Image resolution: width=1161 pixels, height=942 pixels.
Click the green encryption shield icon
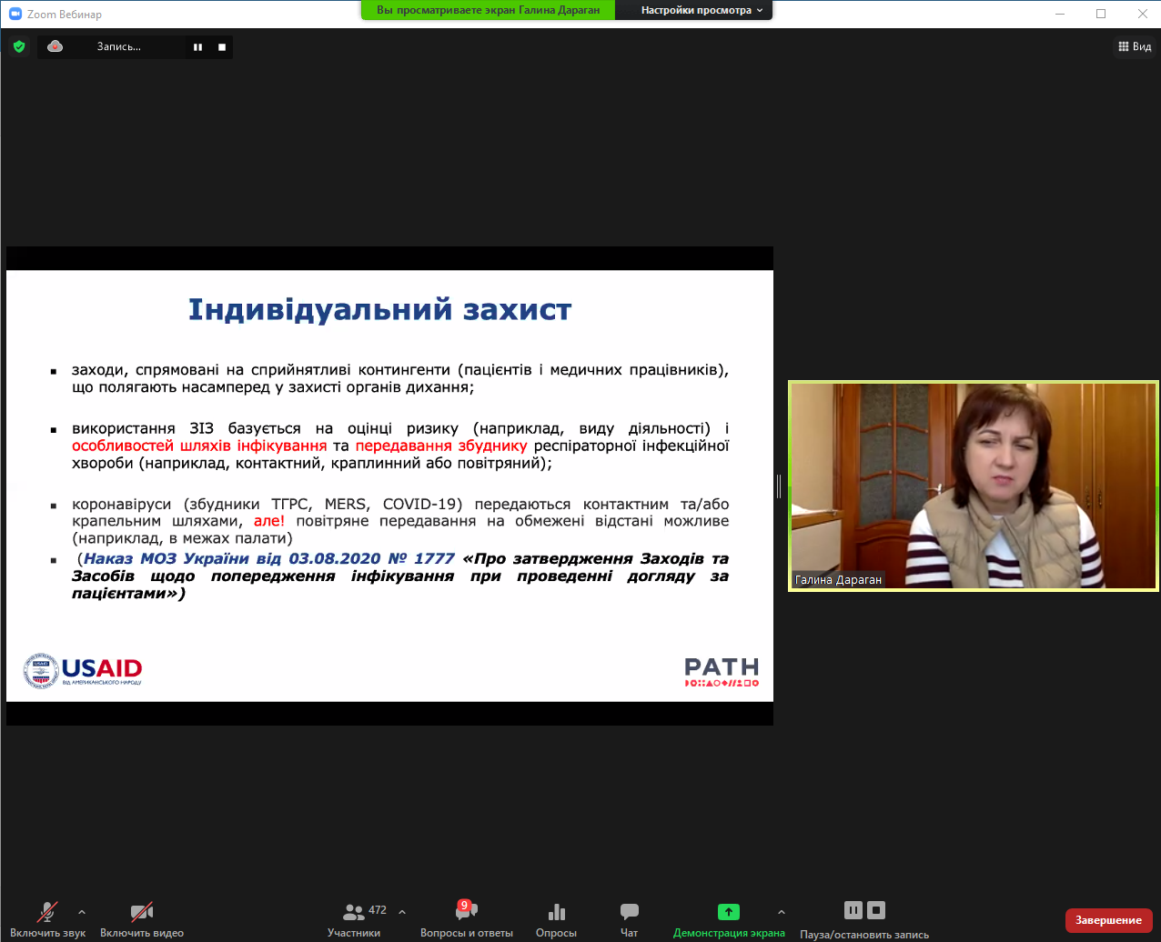point(19,46)
